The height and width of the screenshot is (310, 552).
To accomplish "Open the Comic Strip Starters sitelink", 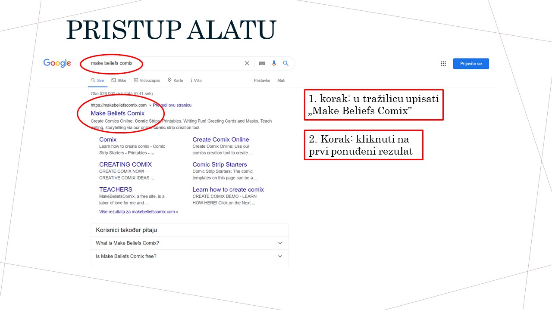I will [x=220, y=164].
